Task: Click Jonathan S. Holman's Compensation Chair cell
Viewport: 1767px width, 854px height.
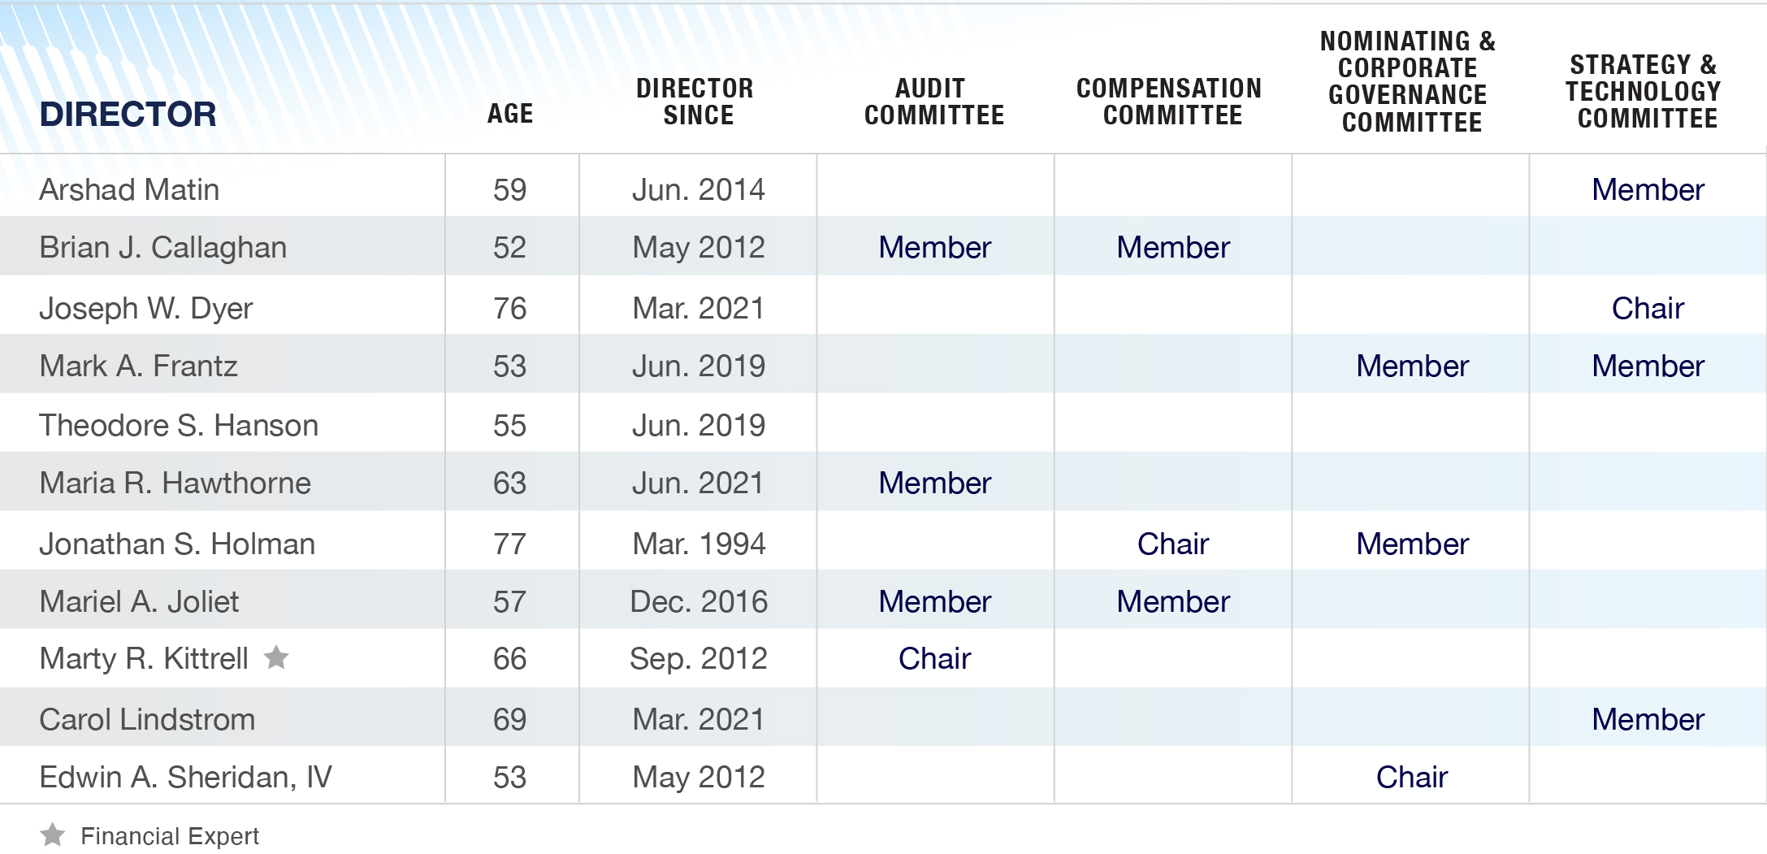Action: [1172, 544]
